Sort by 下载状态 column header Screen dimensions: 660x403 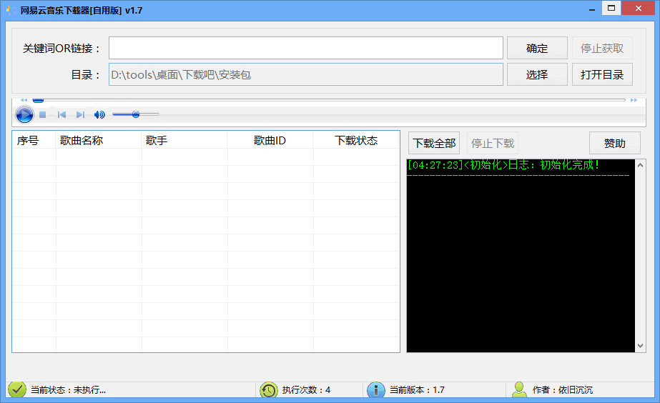tap(356, 140)
